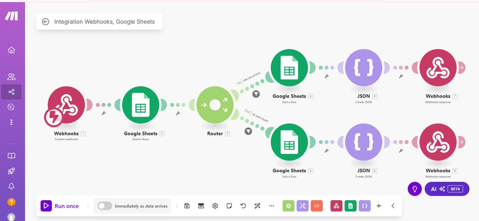The height and width of the screenshot is (221, 479).
Task: Open the globe icon section in the sidebar
Action: tap(11, 107)
